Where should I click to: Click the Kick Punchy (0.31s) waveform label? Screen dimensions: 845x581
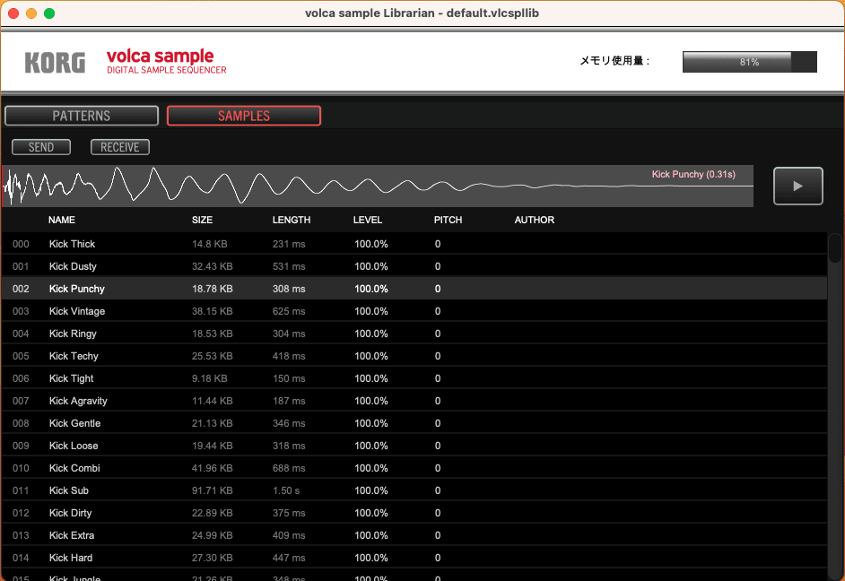(693, 174)
